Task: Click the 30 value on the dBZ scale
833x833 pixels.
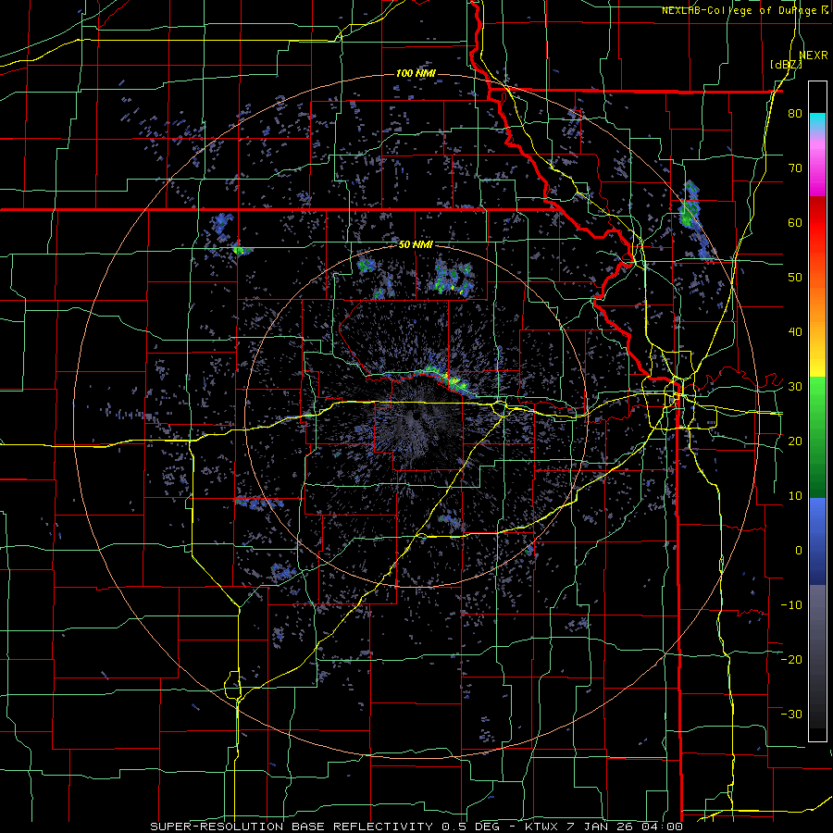Action: click(x=795, y=387)
